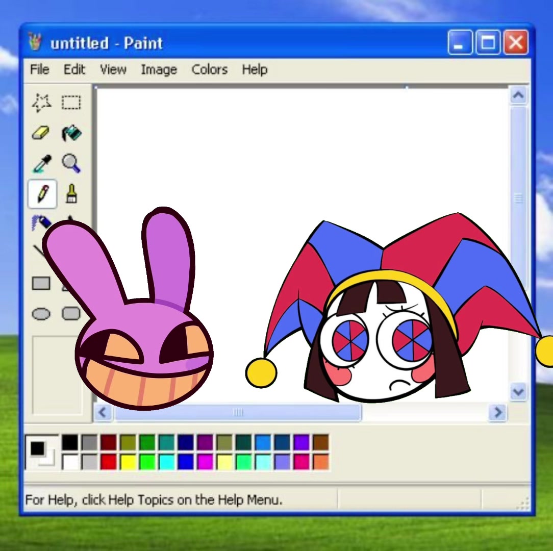Choose the Ellipse shape tool
The width and height of the screenshot is (553, 551).
41,314
